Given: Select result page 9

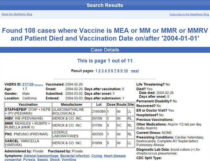Looking at the screenshot, I should pyautogui.click(x=121, y=71).
